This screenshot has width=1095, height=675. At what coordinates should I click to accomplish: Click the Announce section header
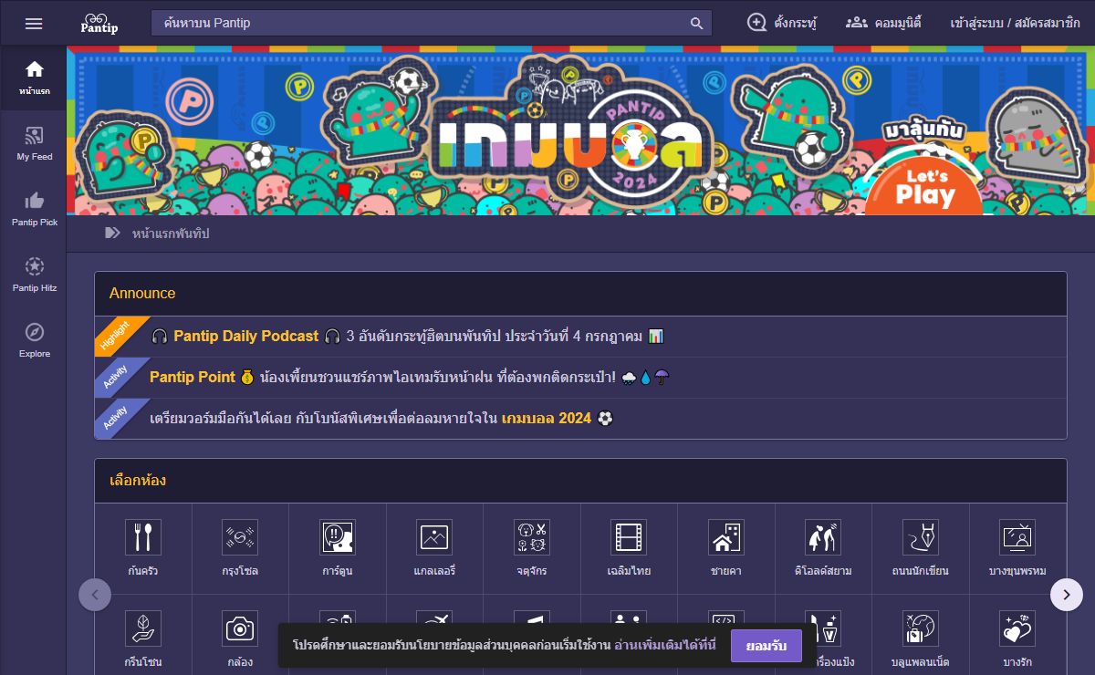pyautogui.click(x=580, y=294)
